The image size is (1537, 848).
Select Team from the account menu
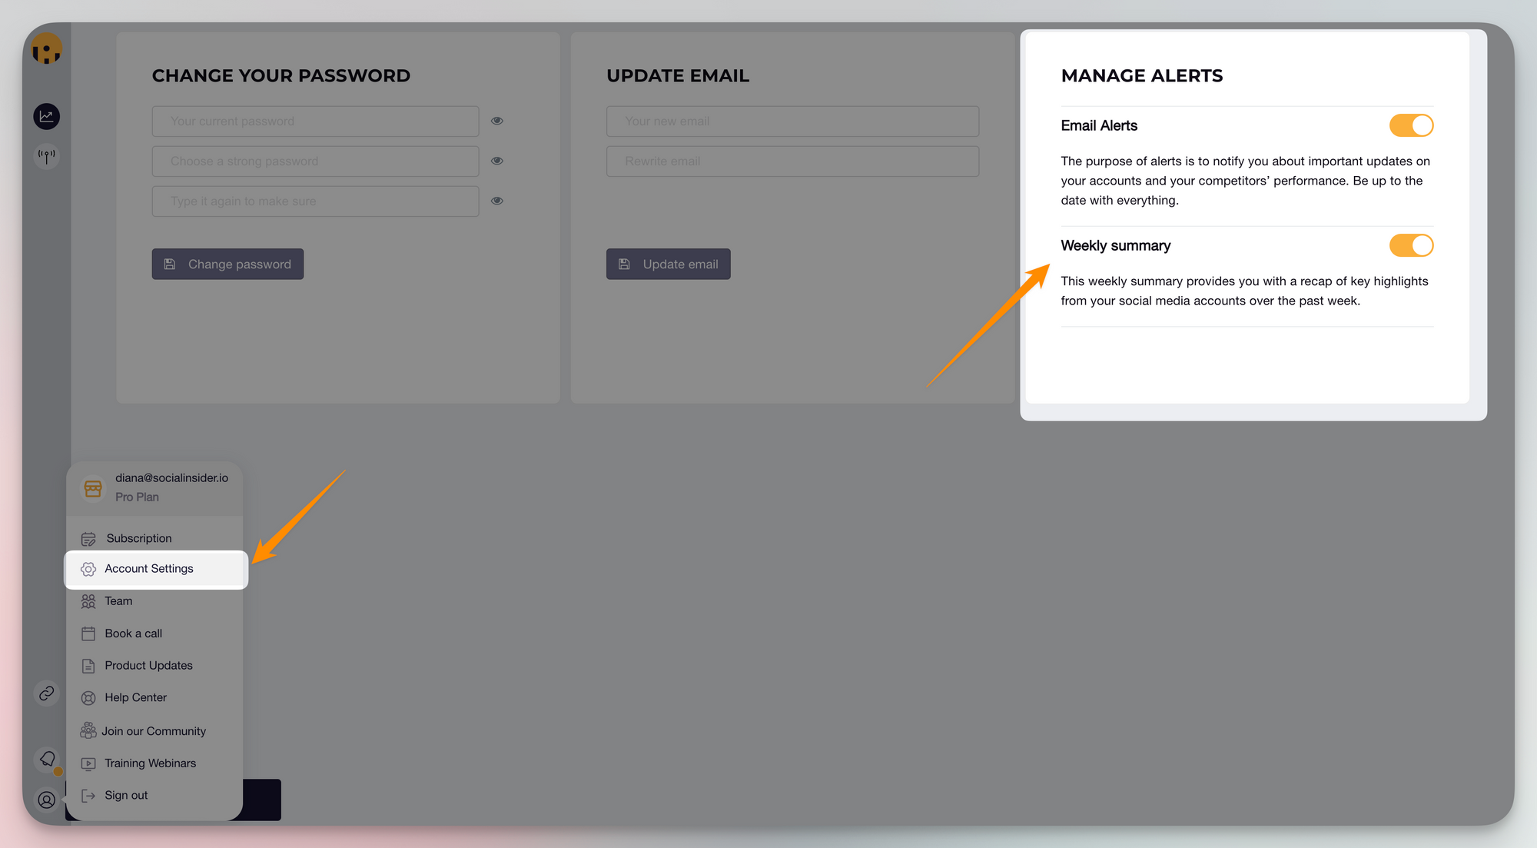118,601
